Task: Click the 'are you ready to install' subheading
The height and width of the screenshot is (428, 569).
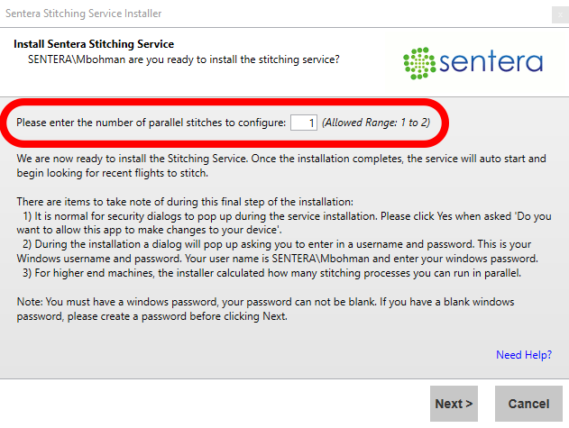Action: pyautogui.click(x=183, y=59)
